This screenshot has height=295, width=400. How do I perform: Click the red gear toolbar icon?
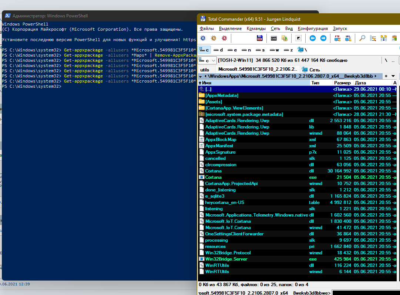coord(225,38)
